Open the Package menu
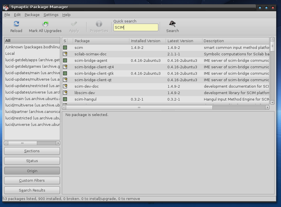The height and width of the screenshot is (207, 281). [32, 15]
